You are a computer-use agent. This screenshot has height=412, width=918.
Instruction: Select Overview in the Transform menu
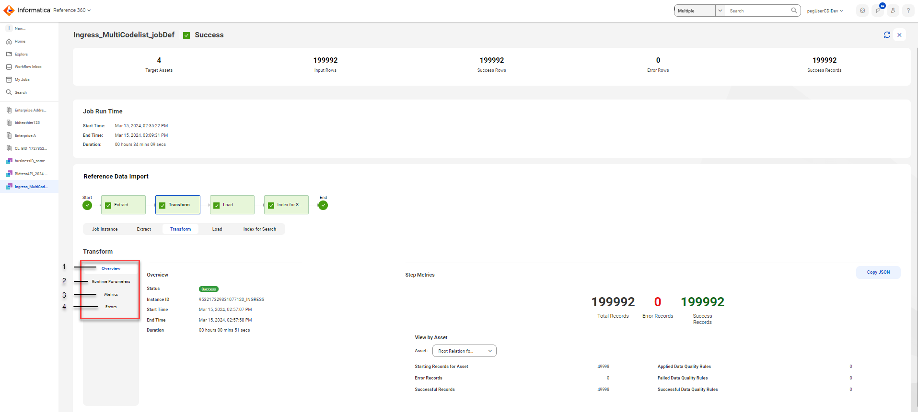click(111, 268)
